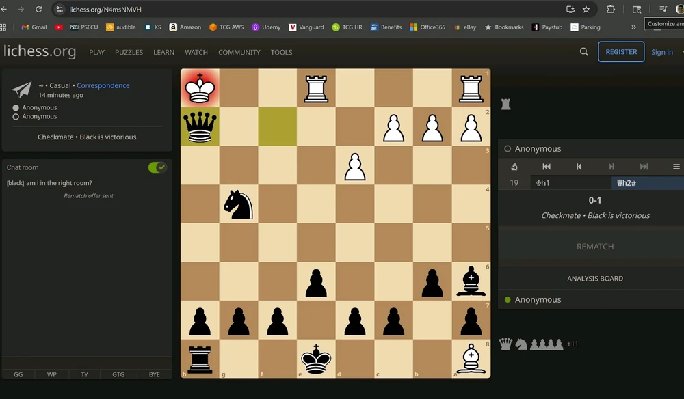Viewport: 684px width, 399px height.
Task: Click the black queen on the board
Action: point(200,126)
